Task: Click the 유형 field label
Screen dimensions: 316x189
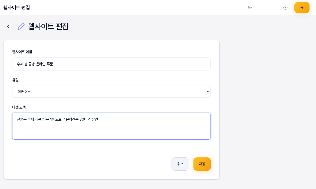Action: (x=15, y=80)
